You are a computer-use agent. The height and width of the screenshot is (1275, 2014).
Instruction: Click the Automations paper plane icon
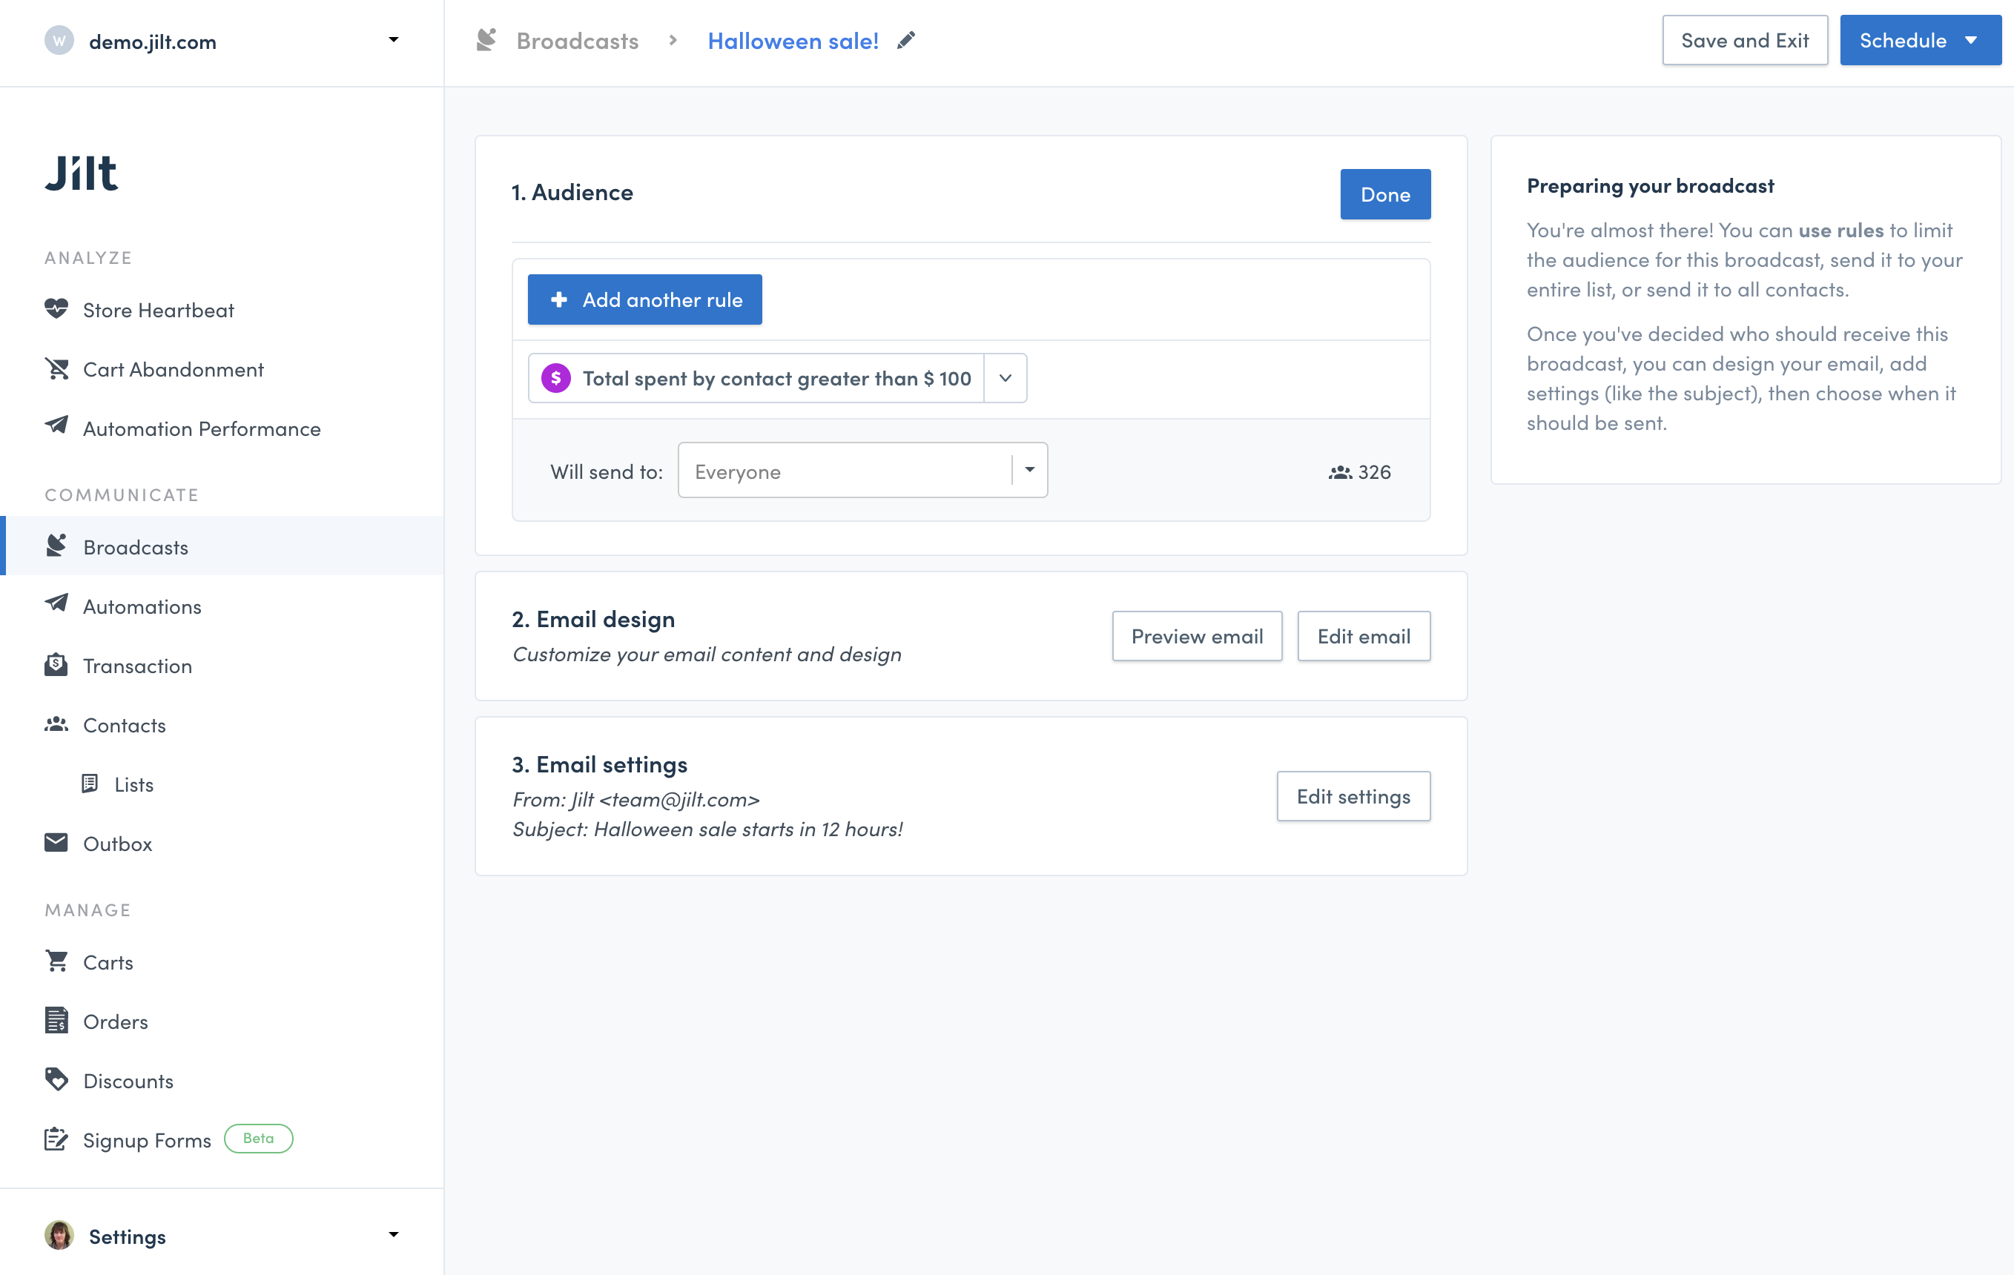pyautogui.click(x=56, y=603)
